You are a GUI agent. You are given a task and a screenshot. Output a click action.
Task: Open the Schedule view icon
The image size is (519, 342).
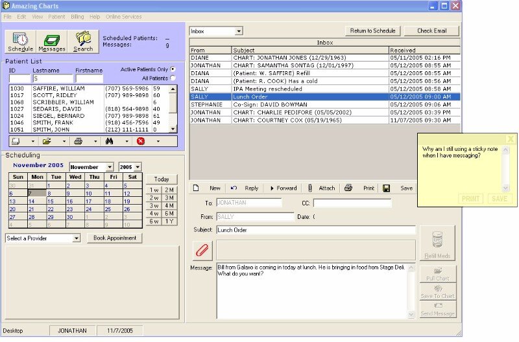pyautogui.click(x=21, y=41)
